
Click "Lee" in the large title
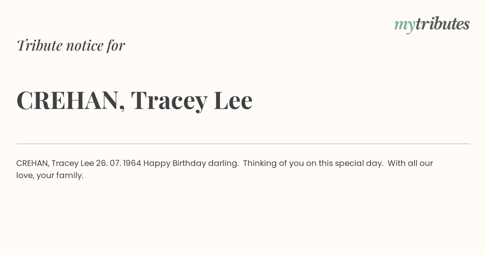[233, 100]
